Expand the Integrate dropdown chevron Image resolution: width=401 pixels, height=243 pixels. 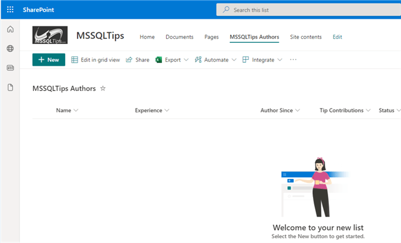pyautogui.click(x=280, y=60)
